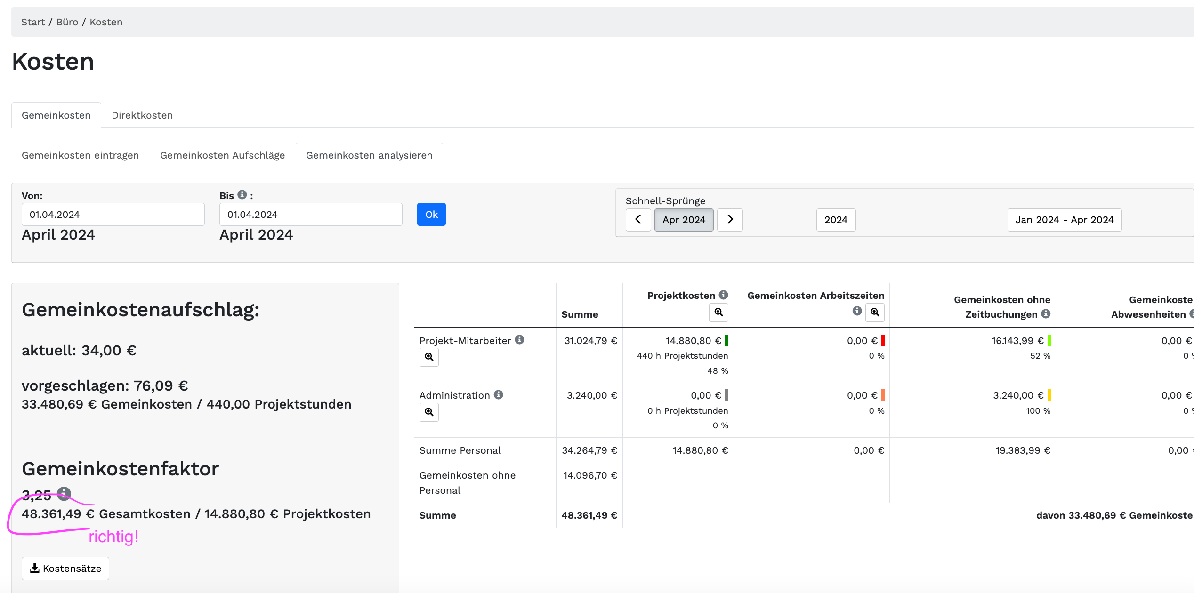Click red indicator in Projekt-Mitarbeiter Arbeitszeiten cell
This screenshot has width=1194, height=593.
click(883, 341)
